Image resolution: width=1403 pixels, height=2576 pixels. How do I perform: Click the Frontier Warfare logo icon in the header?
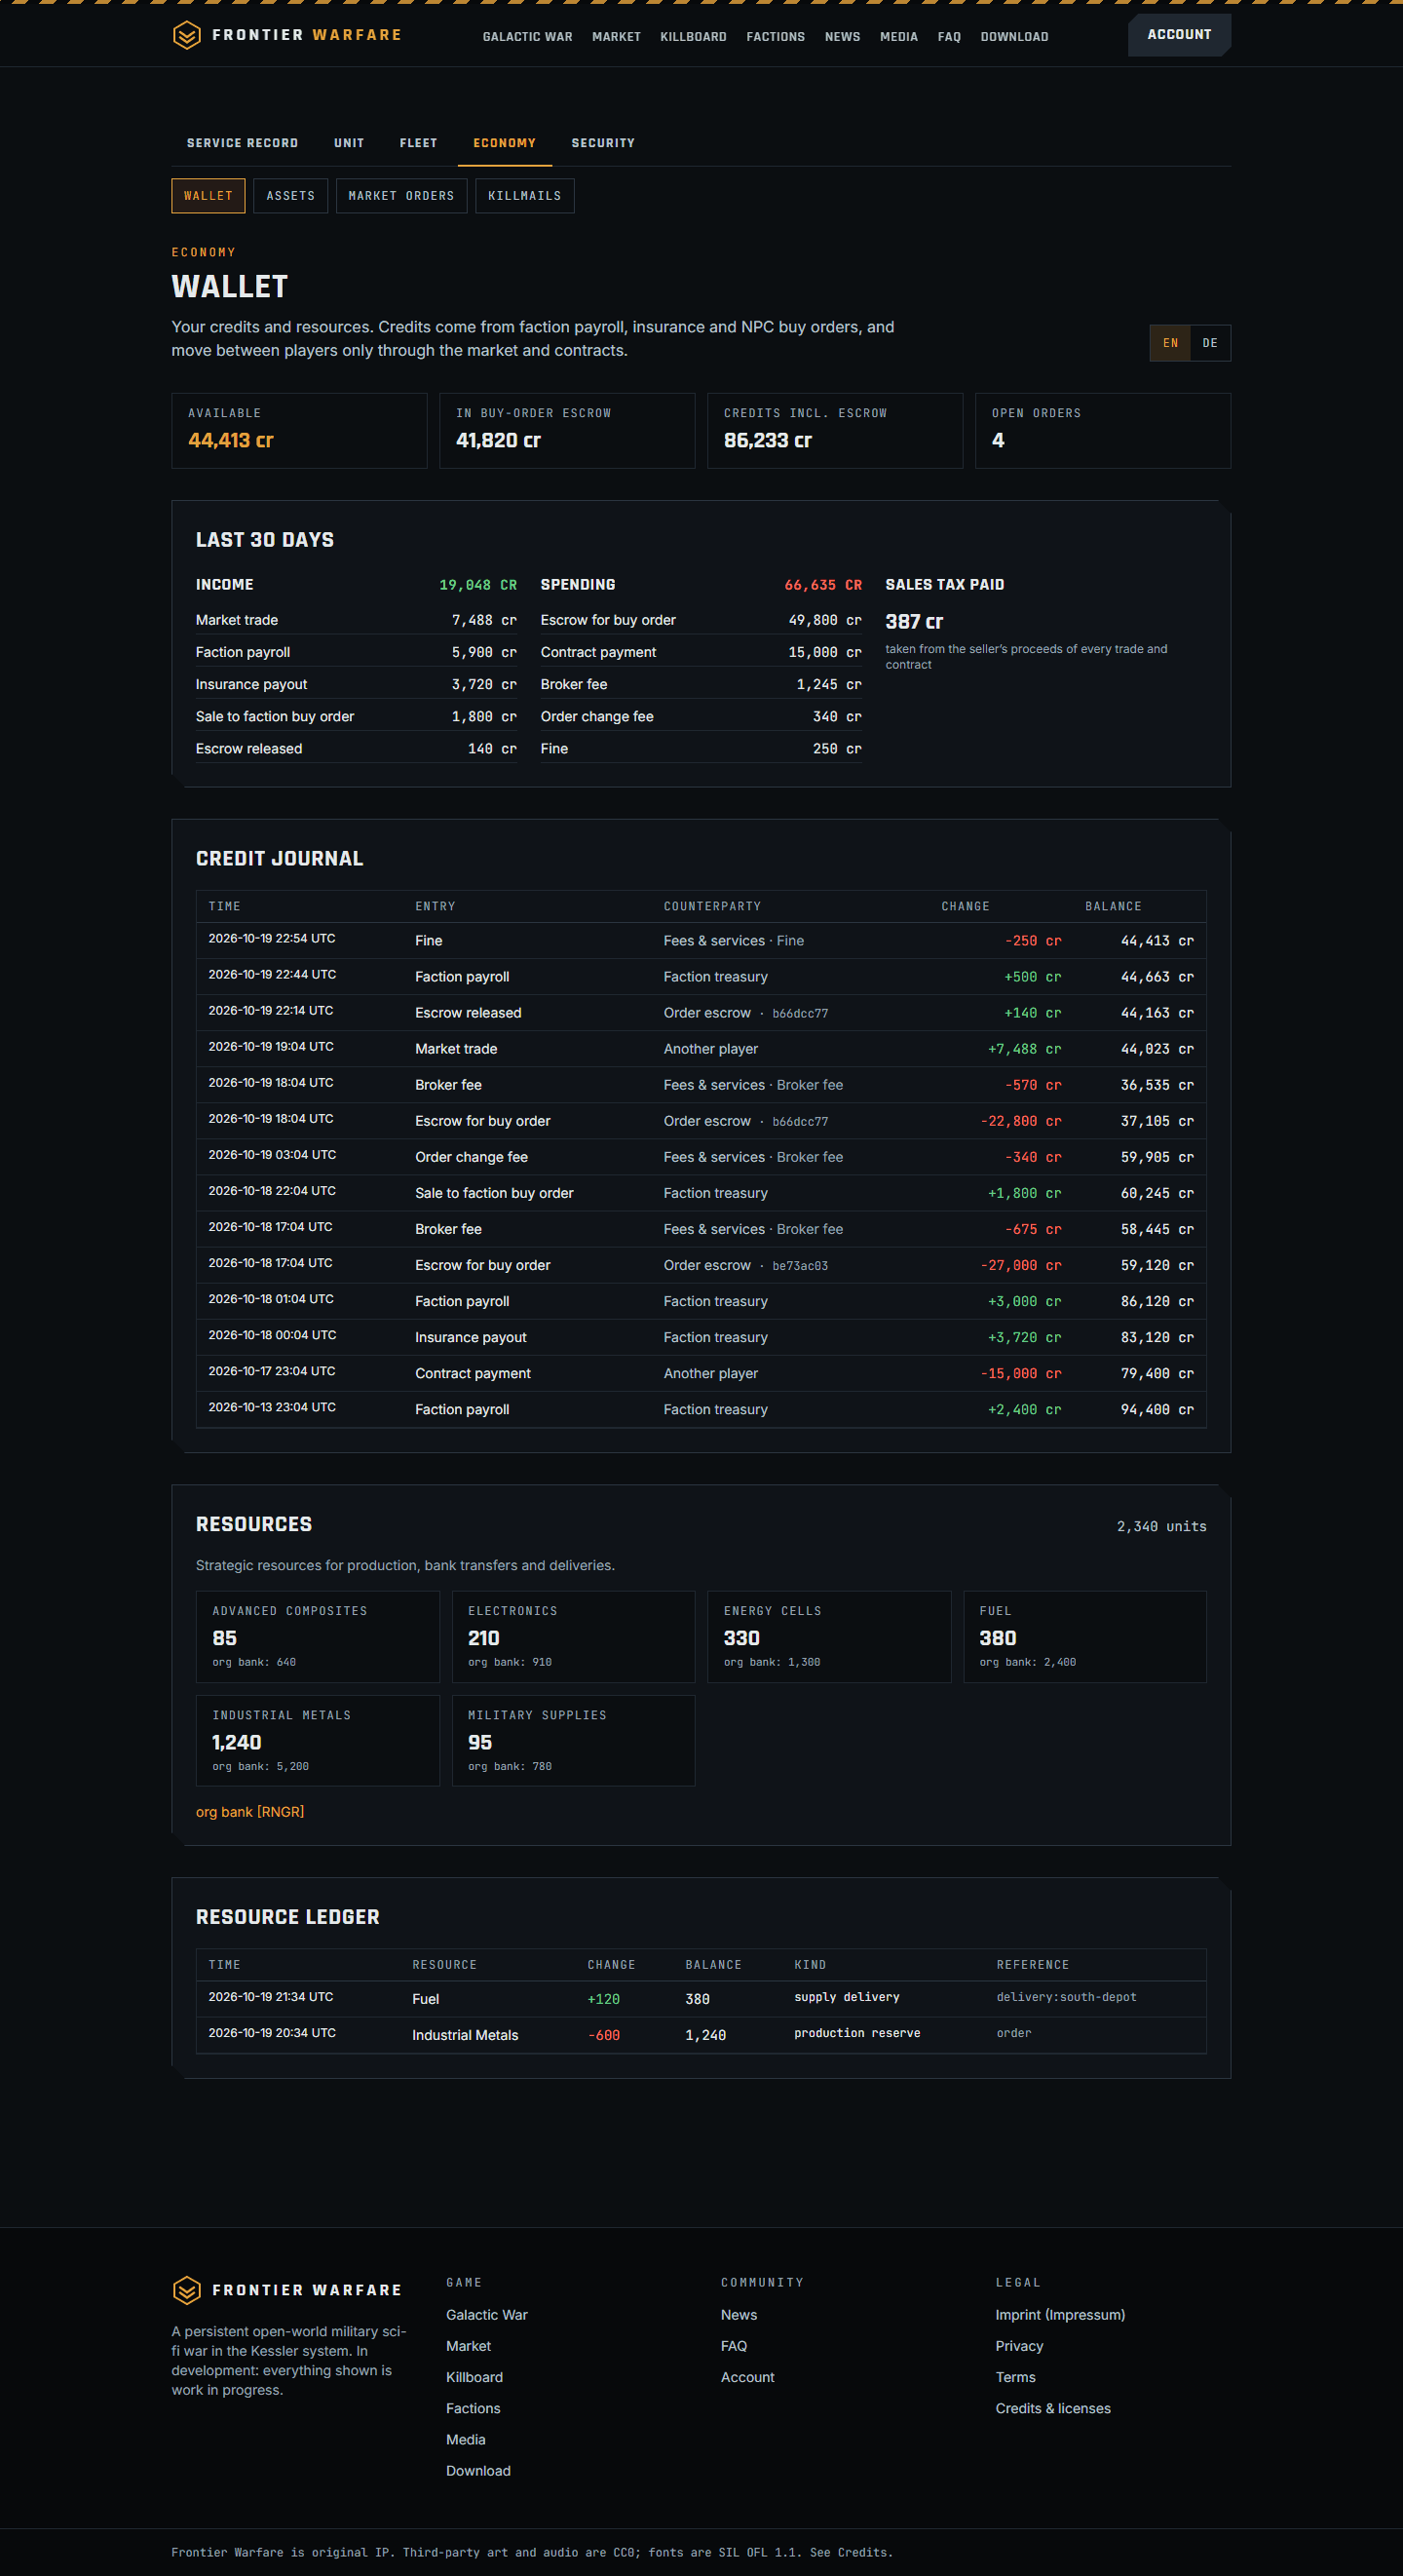pyautogui.click(x=187, y=36)
